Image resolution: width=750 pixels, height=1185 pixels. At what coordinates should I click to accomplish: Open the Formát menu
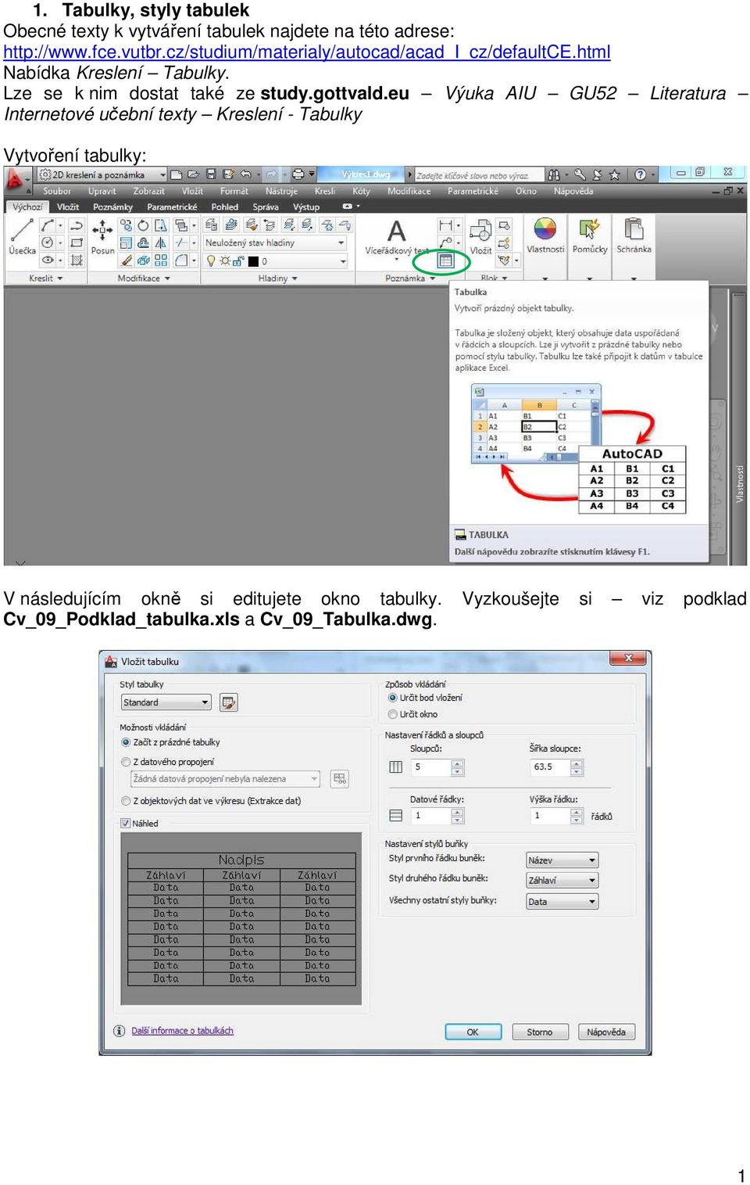(x=234, y=192)
